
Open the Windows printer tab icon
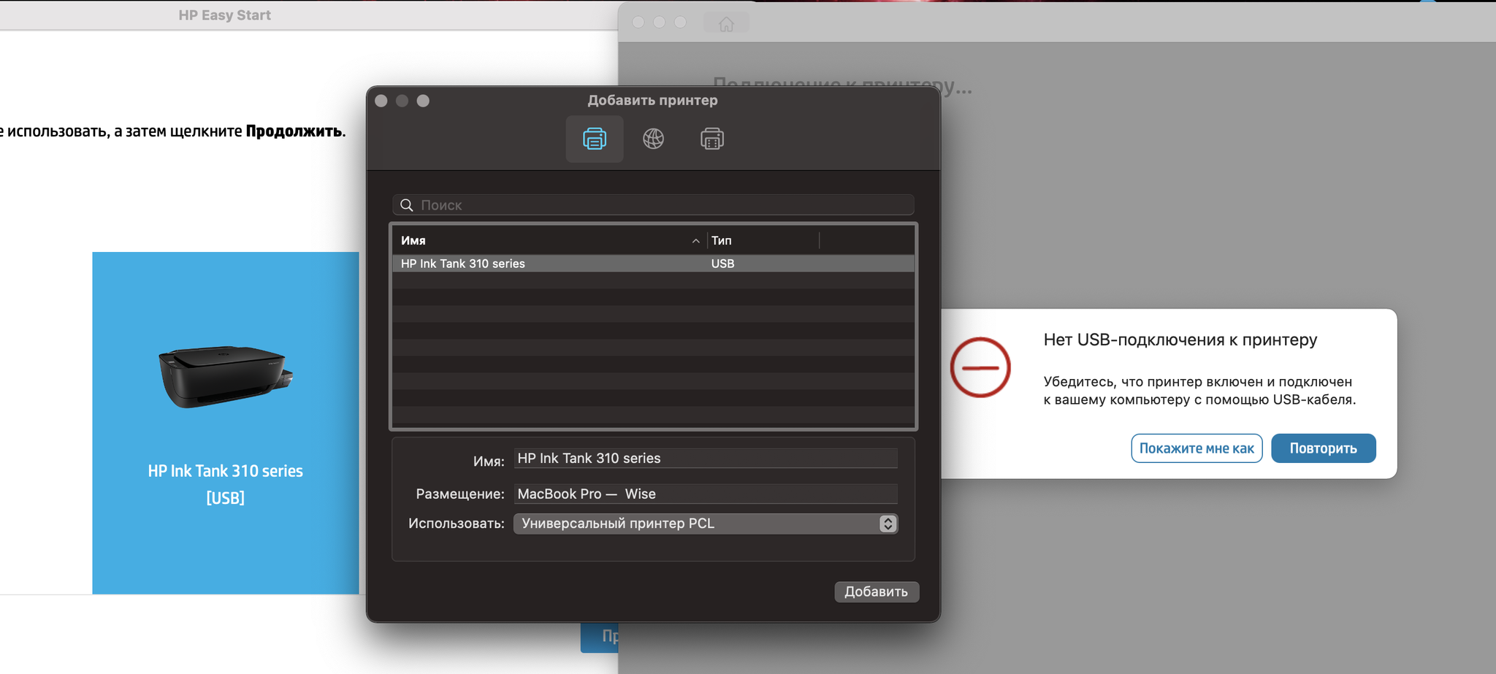tap(711, 139)
